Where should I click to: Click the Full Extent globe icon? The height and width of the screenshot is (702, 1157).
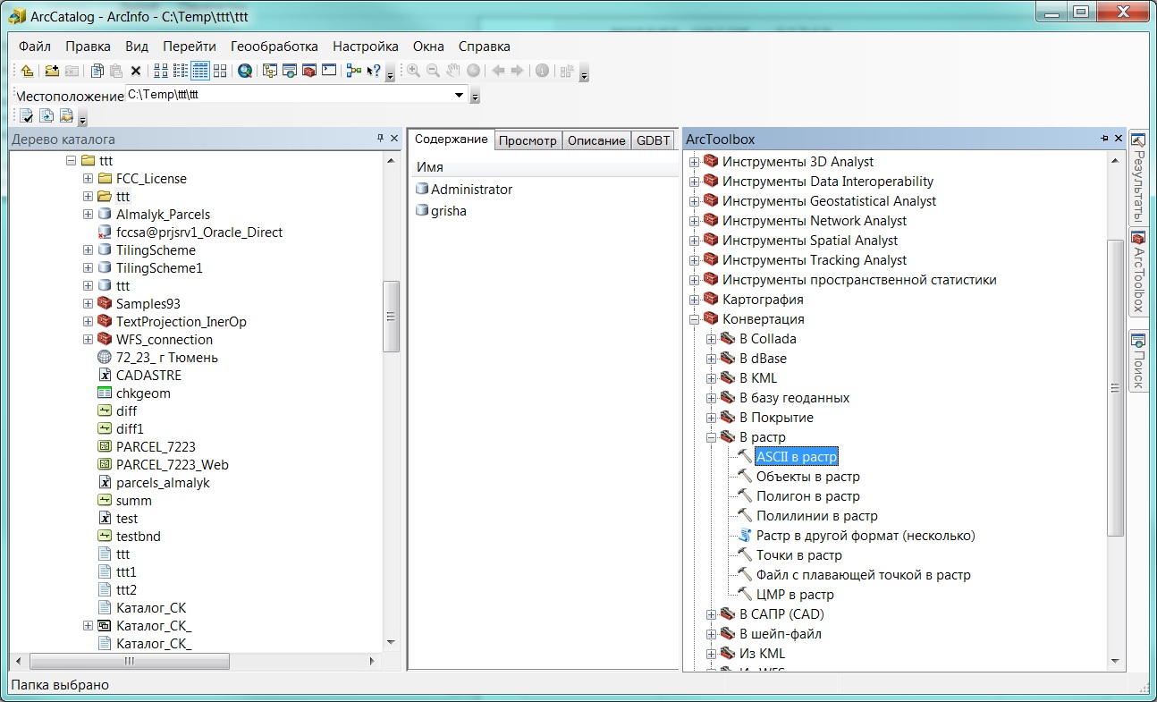pyautogui.click(x=473, y=71)
